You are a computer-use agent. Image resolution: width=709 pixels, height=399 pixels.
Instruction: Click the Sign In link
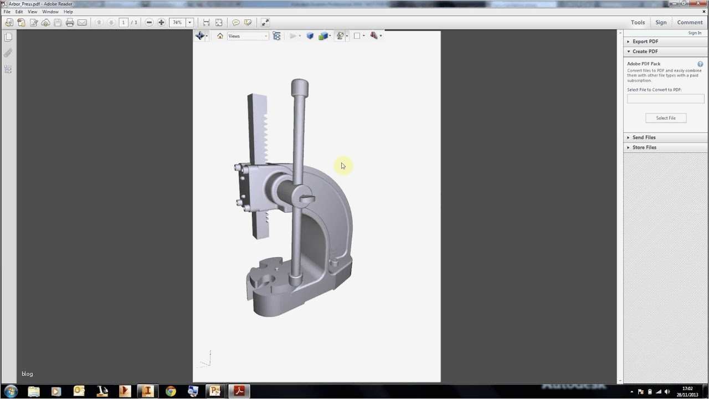(x=695, y=33)
